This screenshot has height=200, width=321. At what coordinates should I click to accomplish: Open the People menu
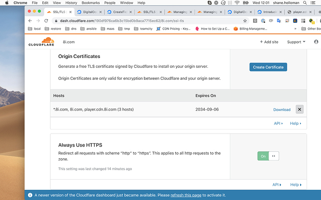[x=110, y=3]
